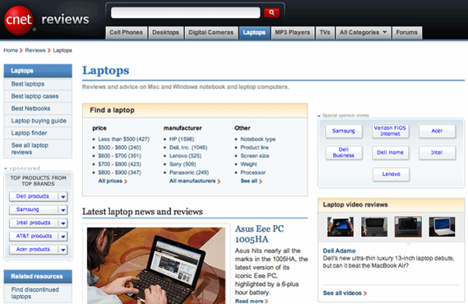468x304 pixels.
Task: Focus the search input field
Action: pyautogui.click(x=185, y=13)
